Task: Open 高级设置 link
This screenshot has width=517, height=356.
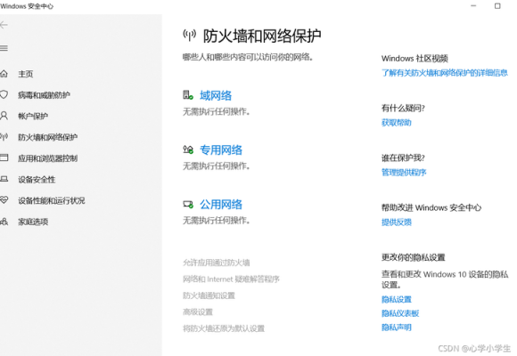Action: (x=198, y=311)
